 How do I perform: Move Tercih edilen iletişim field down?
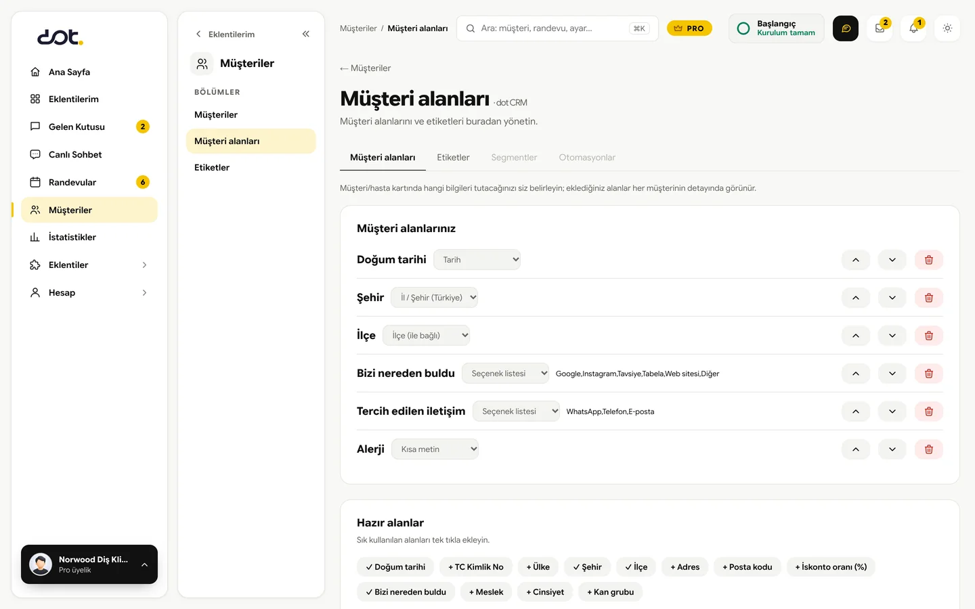pos(892,411)
